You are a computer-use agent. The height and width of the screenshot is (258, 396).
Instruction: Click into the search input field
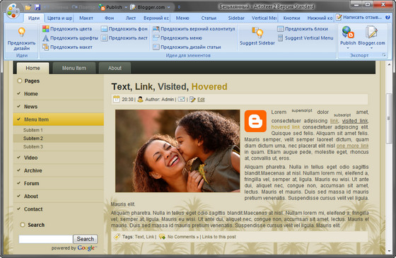click(46, 239)
